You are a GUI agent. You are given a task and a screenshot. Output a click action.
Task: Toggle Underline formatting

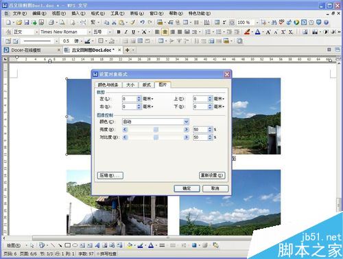[x=133, y=32]
